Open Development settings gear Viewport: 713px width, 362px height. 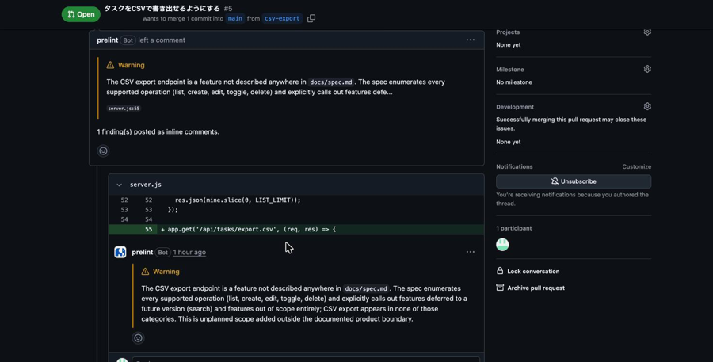(x=647, y=106)
